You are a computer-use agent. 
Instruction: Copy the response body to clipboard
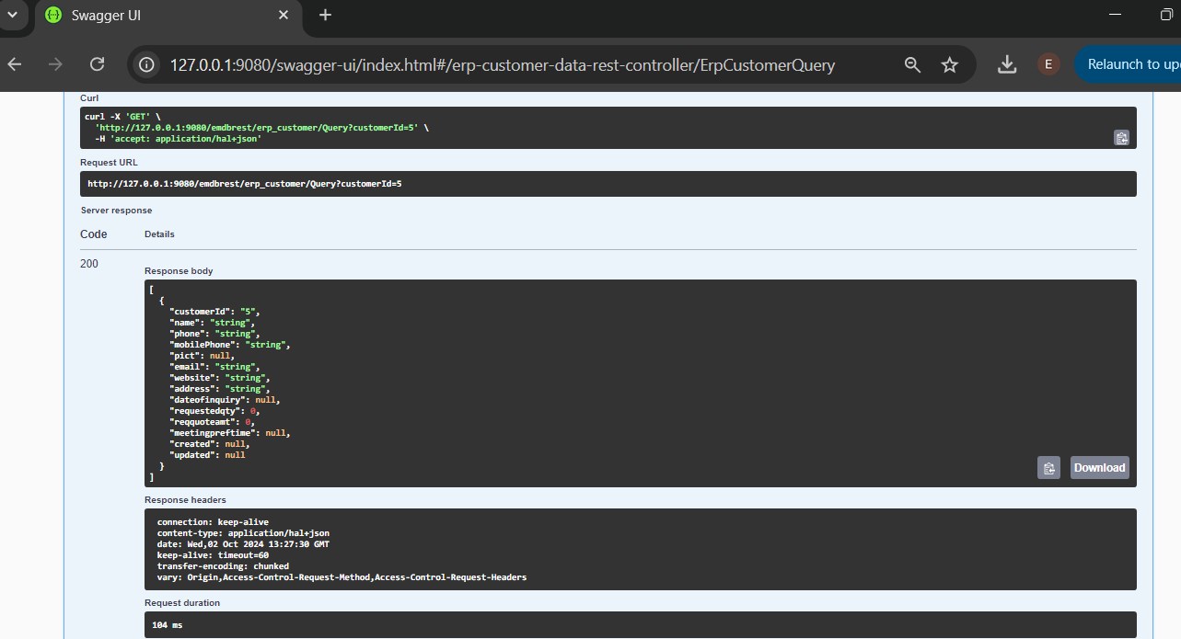click(x=1048, y=467)
